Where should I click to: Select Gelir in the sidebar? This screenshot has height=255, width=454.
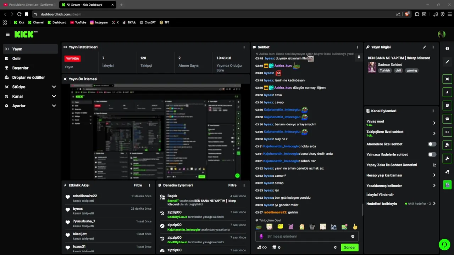coord(30,58)
